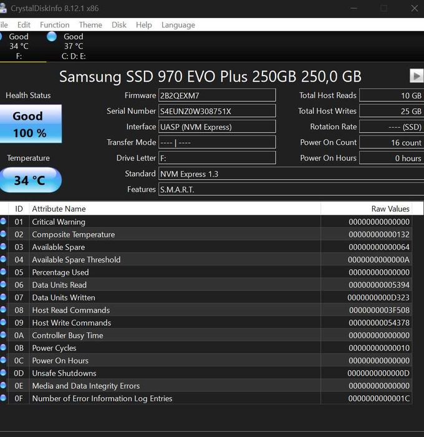
Task: Click the Serial Number field
Action: coord(217,111)
